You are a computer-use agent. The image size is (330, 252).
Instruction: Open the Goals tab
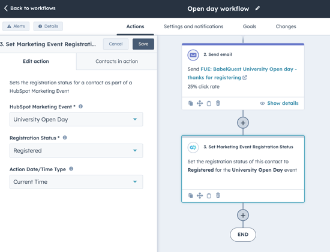250,26
